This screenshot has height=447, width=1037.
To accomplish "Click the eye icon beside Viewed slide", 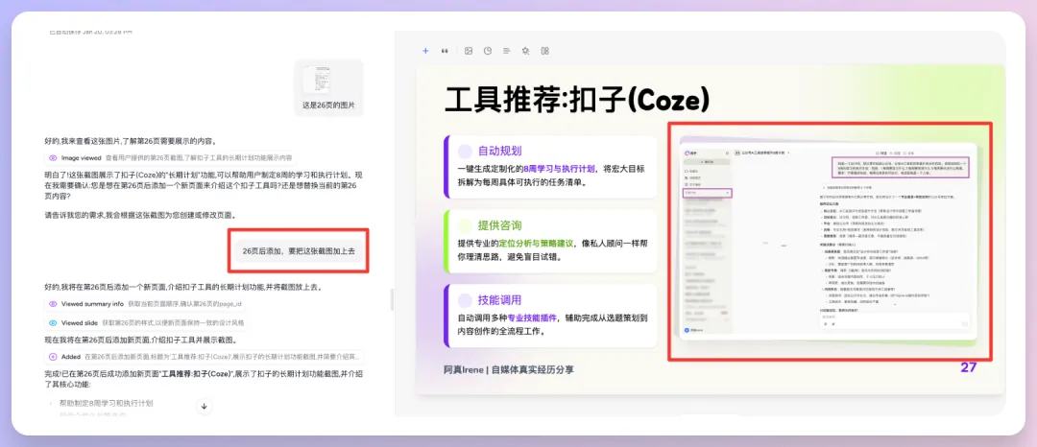I will 53,323.
